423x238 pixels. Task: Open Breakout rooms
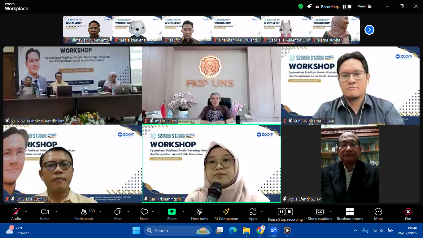point(350,214)
